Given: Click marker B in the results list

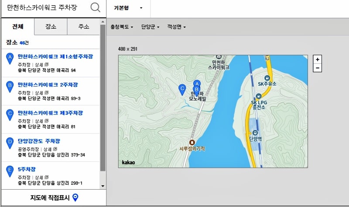Looking at the screenshot, I should [10, 87].
